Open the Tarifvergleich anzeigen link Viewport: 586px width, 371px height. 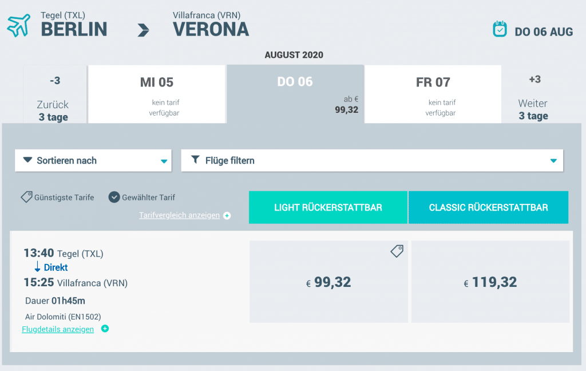pos(179,215)
